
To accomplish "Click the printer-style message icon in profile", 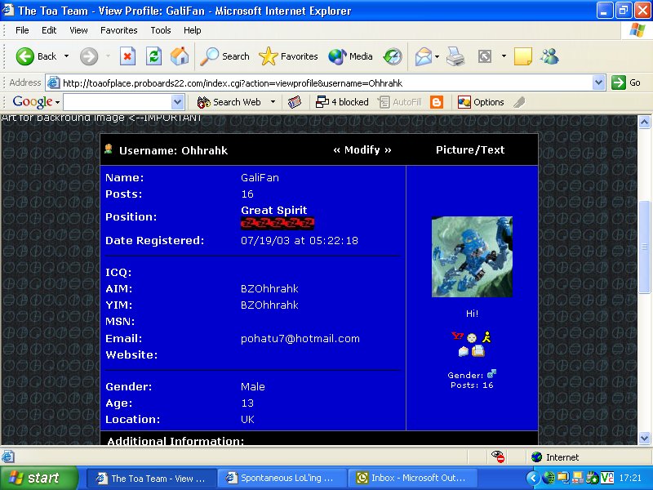I will [x=478, y=351].
